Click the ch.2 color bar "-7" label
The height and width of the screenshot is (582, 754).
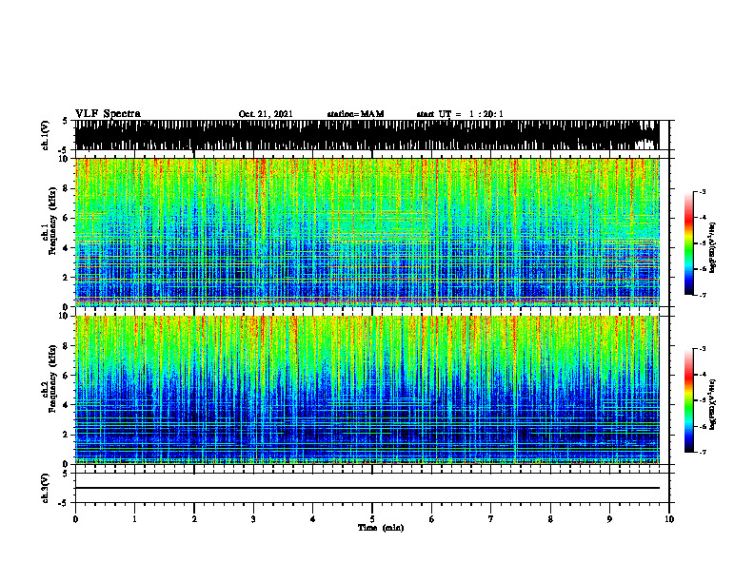click(703, 452)
